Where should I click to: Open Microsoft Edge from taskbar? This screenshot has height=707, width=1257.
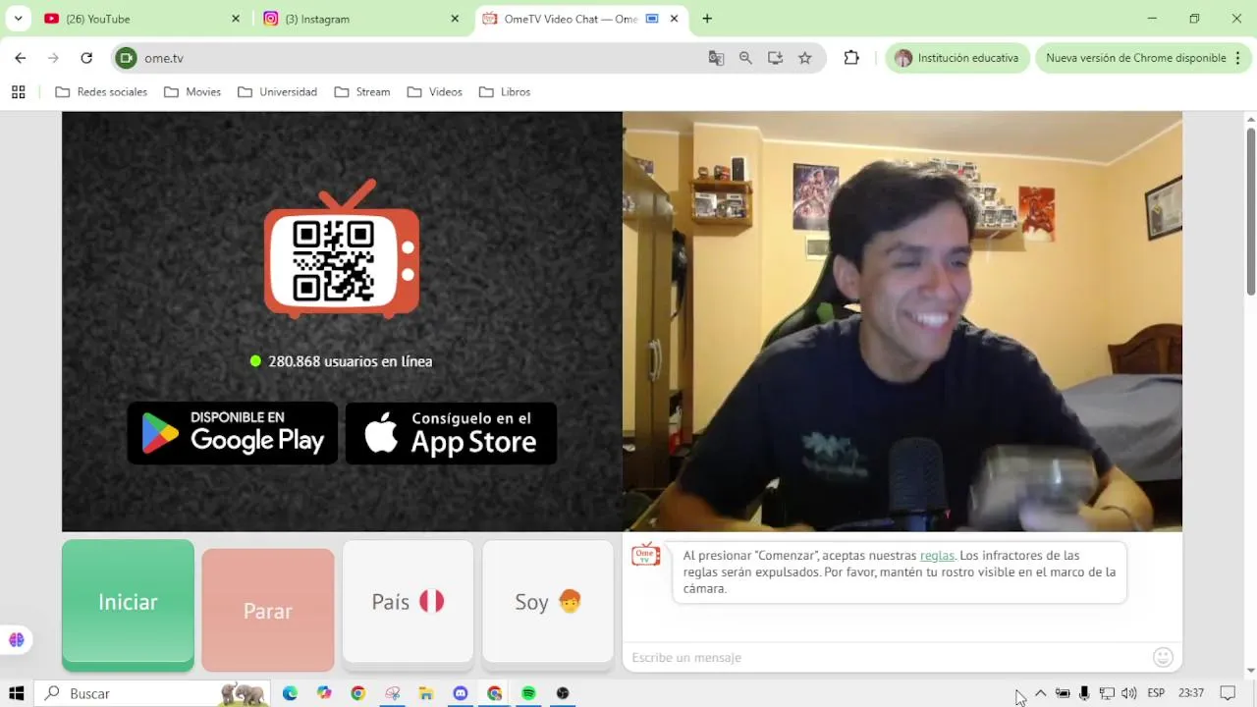pyautogui.click(x=290, y=693)
